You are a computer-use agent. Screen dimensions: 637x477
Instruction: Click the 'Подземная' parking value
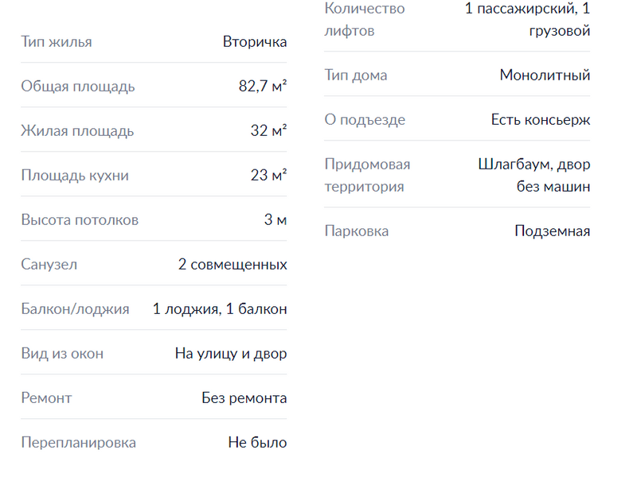pyautogui.click(x=552, y=231)
